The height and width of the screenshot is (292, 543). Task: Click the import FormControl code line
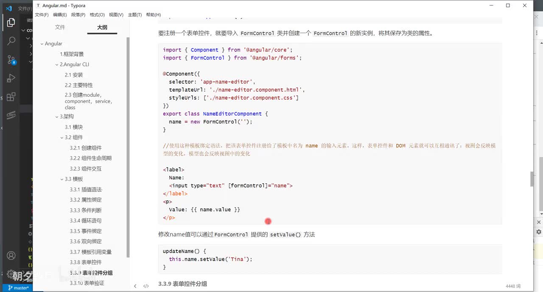(232, 58)
